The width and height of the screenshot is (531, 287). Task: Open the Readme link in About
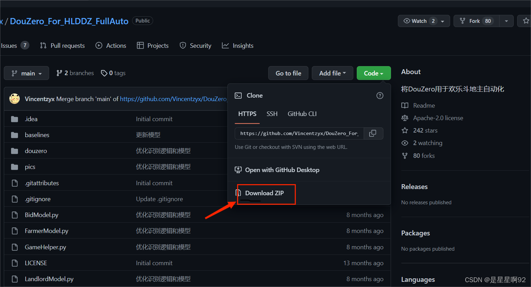(424, 106)
